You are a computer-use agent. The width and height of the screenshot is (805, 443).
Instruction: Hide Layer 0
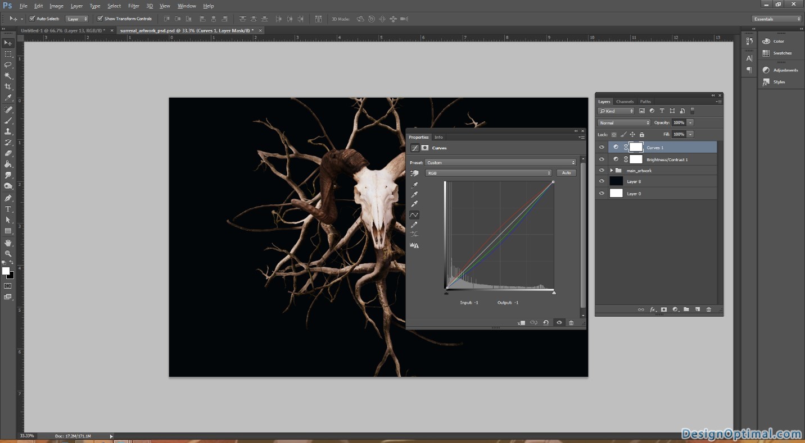(602, 193)
